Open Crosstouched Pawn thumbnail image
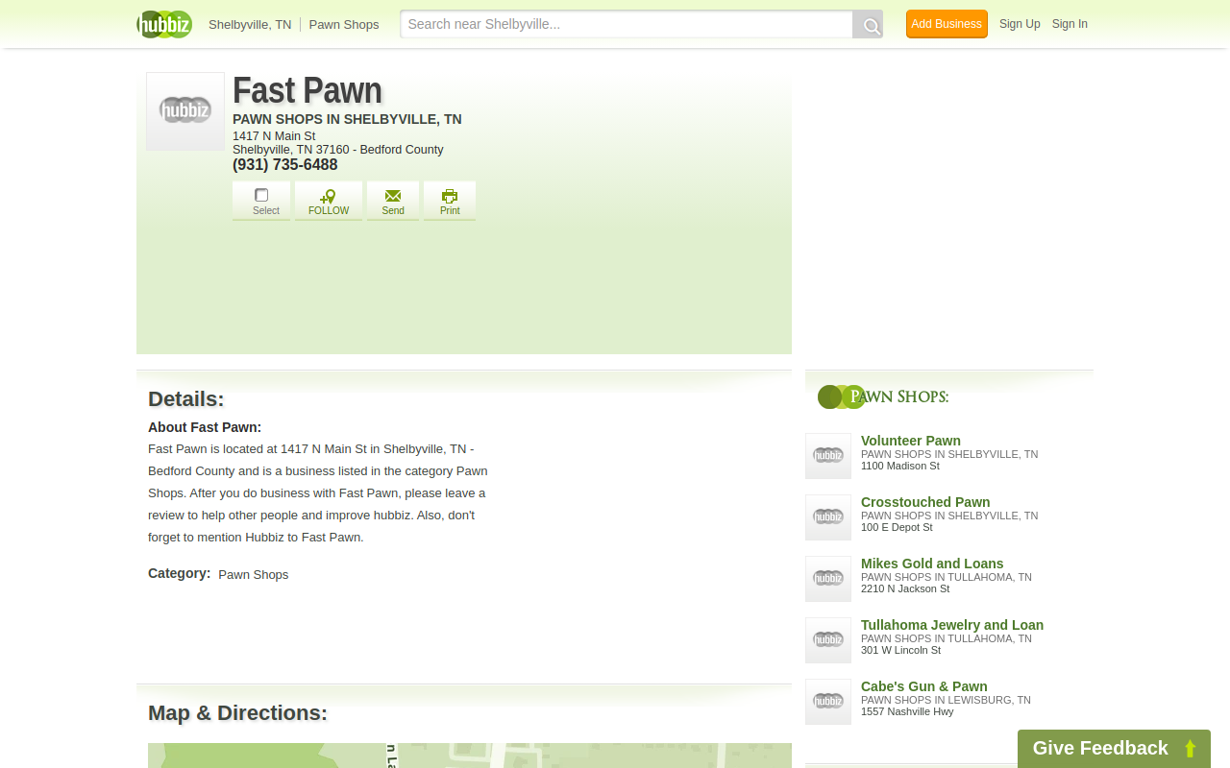1230x768 pixels. click(x=828, y=517)
